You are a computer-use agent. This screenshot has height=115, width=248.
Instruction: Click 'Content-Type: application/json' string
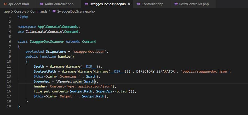(80, 86)
